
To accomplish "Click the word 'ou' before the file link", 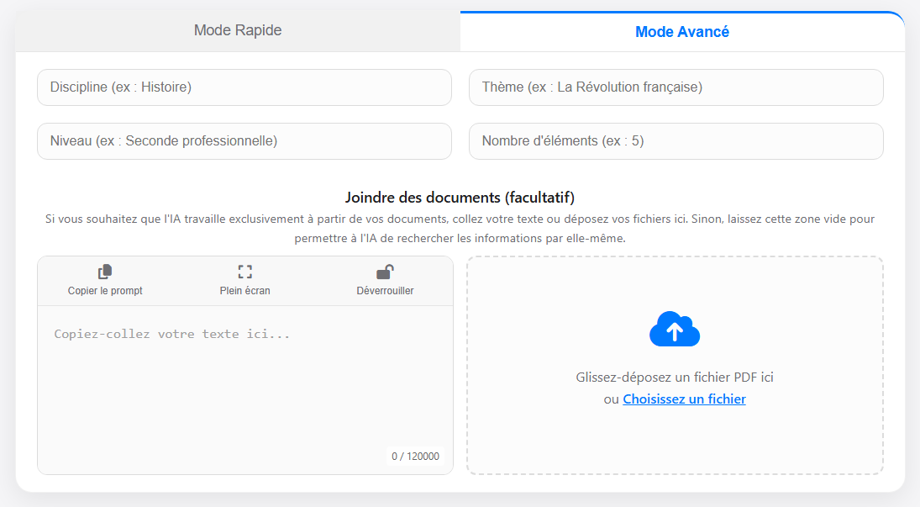I will [x=611, y=399].
